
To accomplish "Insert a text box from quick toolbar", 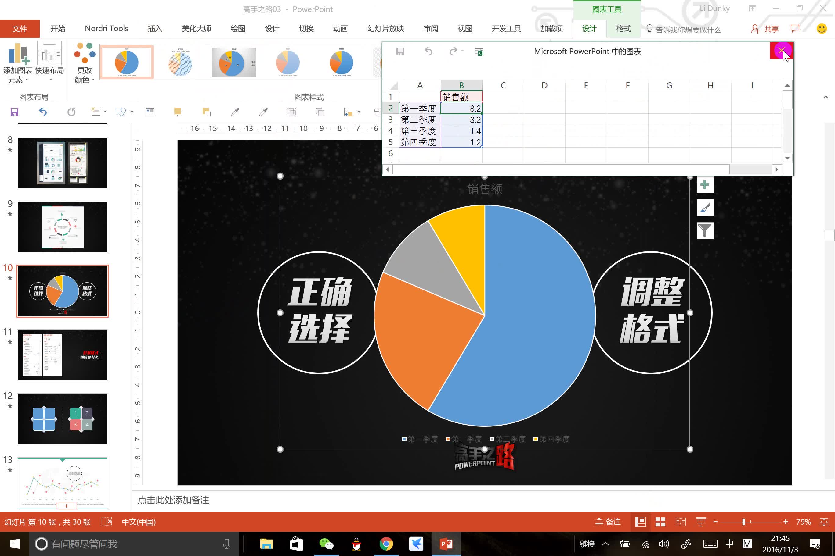I will click(150, 112).
